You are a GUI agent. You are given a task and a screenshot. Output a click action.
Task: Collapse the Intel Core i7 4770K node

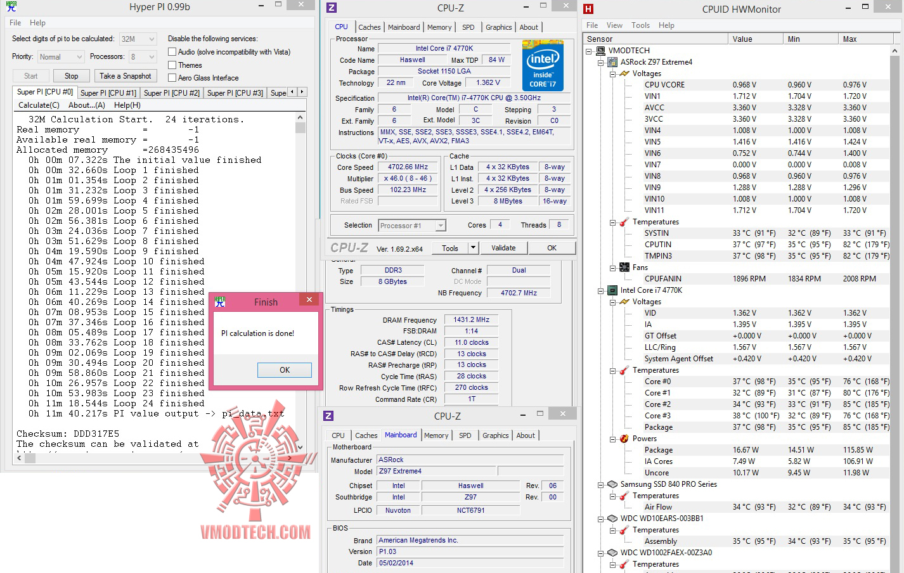point(601,290)
